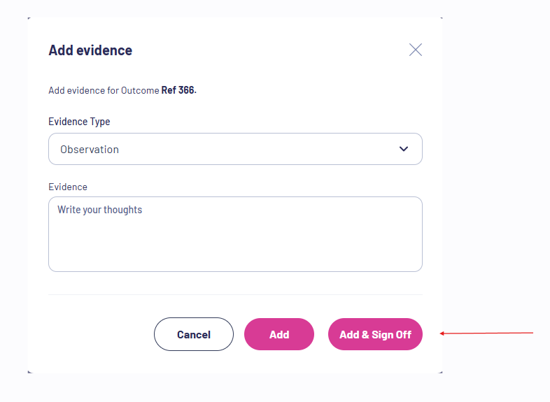550x402 pixels.
Task: Dismiss the dialog using Cancel
Action: pyautogui.click(x=194, y=334)
